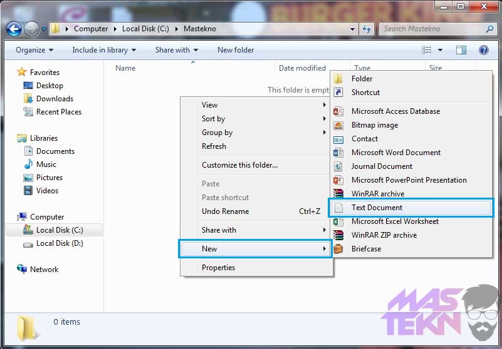Screen dimensions: 502x349
Task: Choose Refresh from the context menu
Action: [256, 146]
